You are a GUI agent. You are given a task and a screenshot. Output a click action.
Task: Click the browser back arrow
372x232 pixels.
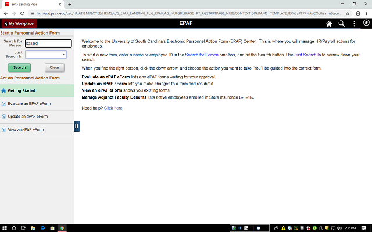6,13
